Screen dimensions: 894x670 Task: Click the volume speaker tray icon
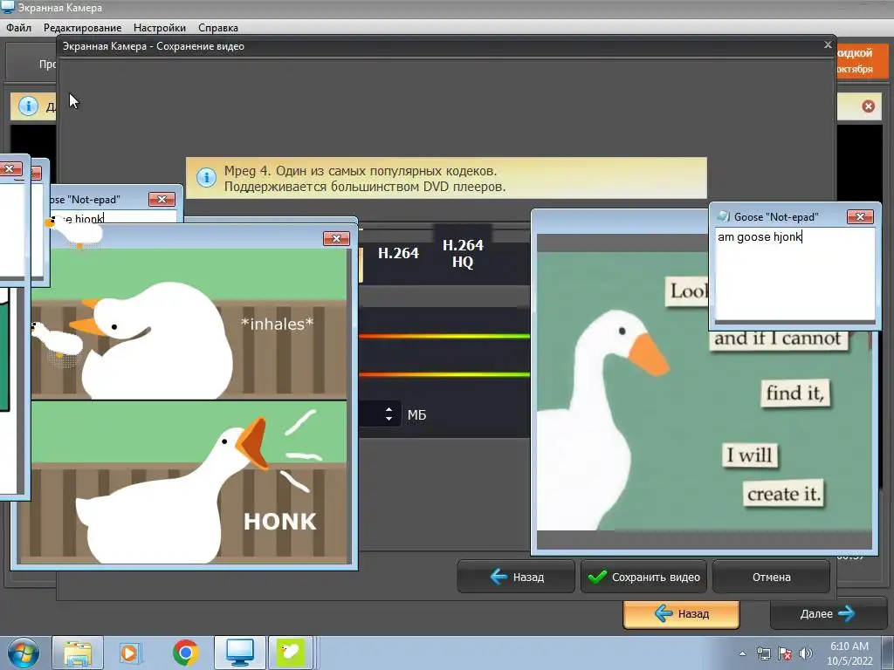tap(806, 653)
